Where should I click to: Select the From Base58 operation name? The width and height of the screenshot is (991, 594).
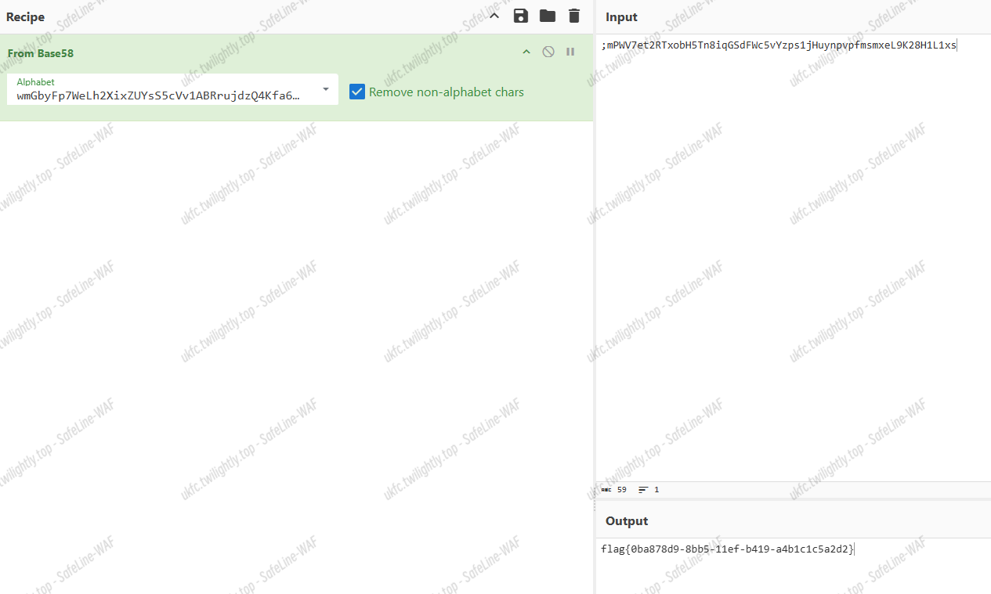(x=41, y=53)
